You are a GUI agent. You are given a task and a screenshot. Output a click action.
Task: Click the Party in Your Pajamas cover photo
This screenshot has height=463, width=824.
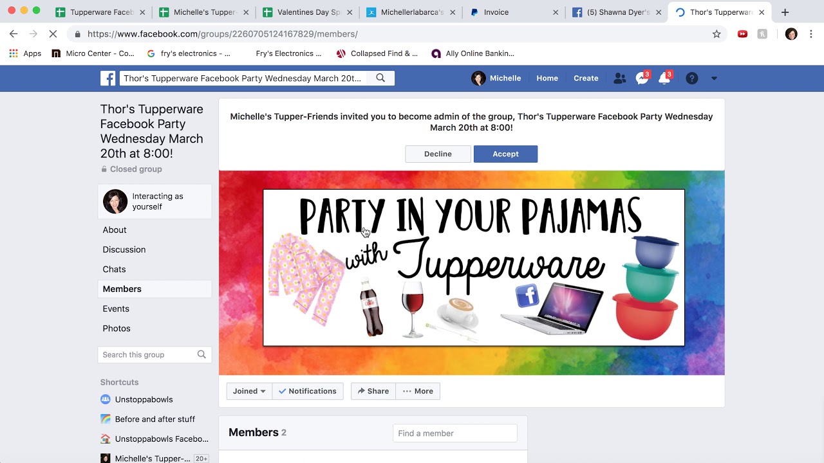pyautogui.click(x=472, y=273)
